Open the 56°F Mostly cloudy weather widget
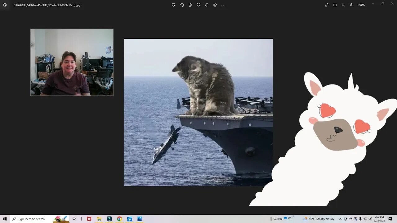Screen dimensions: 397x223 319,219
